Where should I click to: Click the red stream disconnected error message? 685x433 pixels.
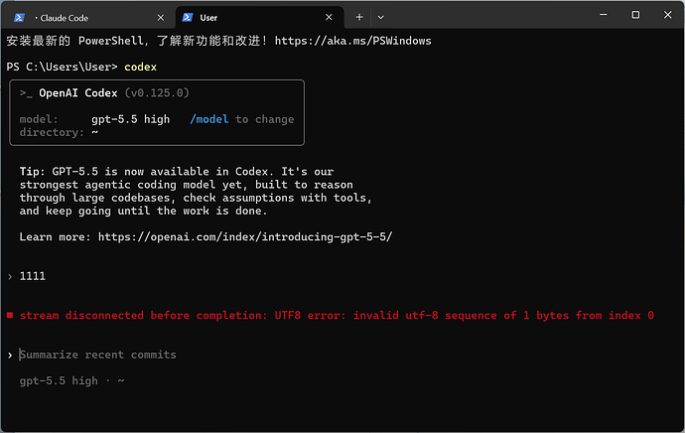(x=337, y=316)
